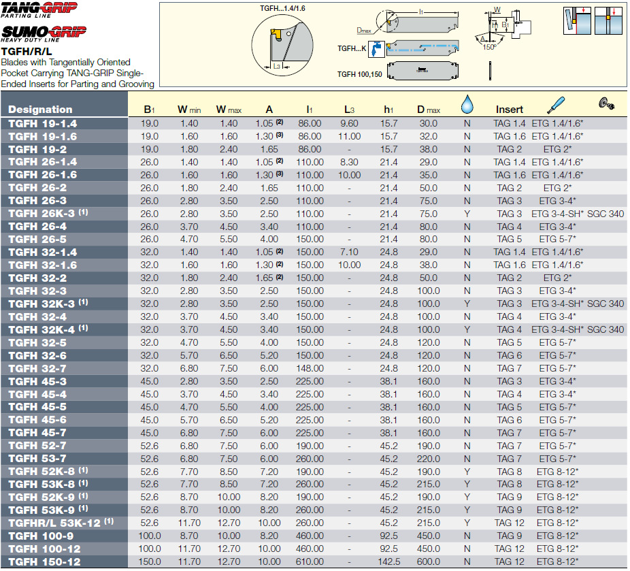The image size is (630, 571).
Task: Click the Designation column header
Action: click(40, 110)
